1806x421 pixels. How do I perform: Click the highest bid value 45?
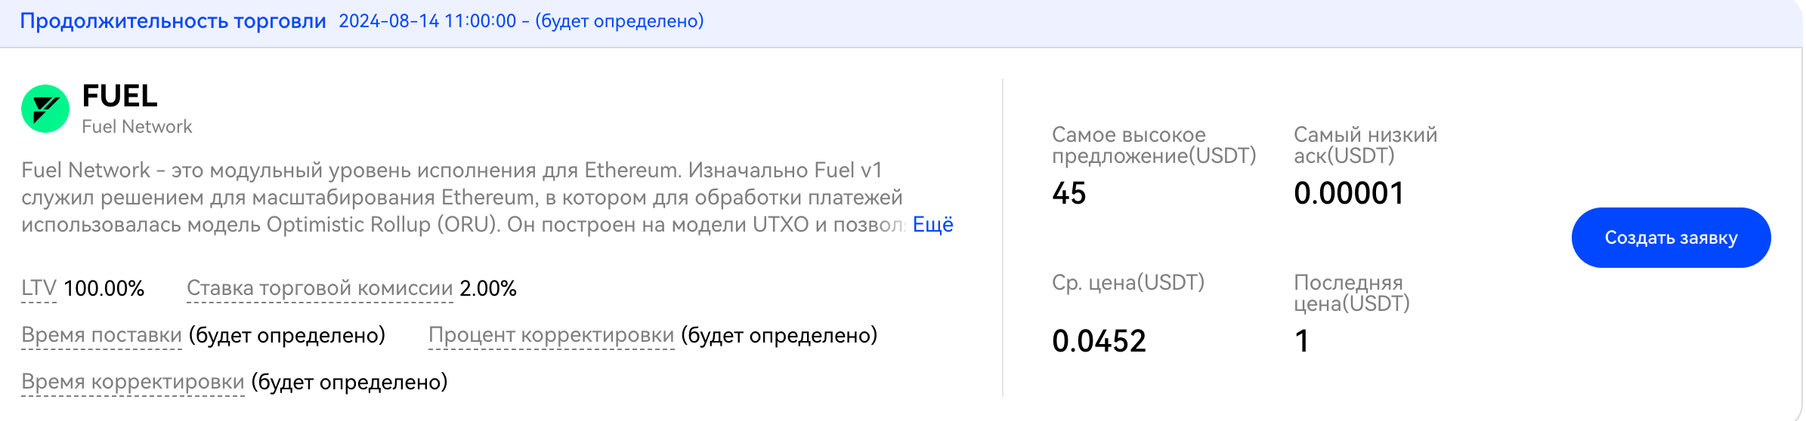[x=1069, y=194]
